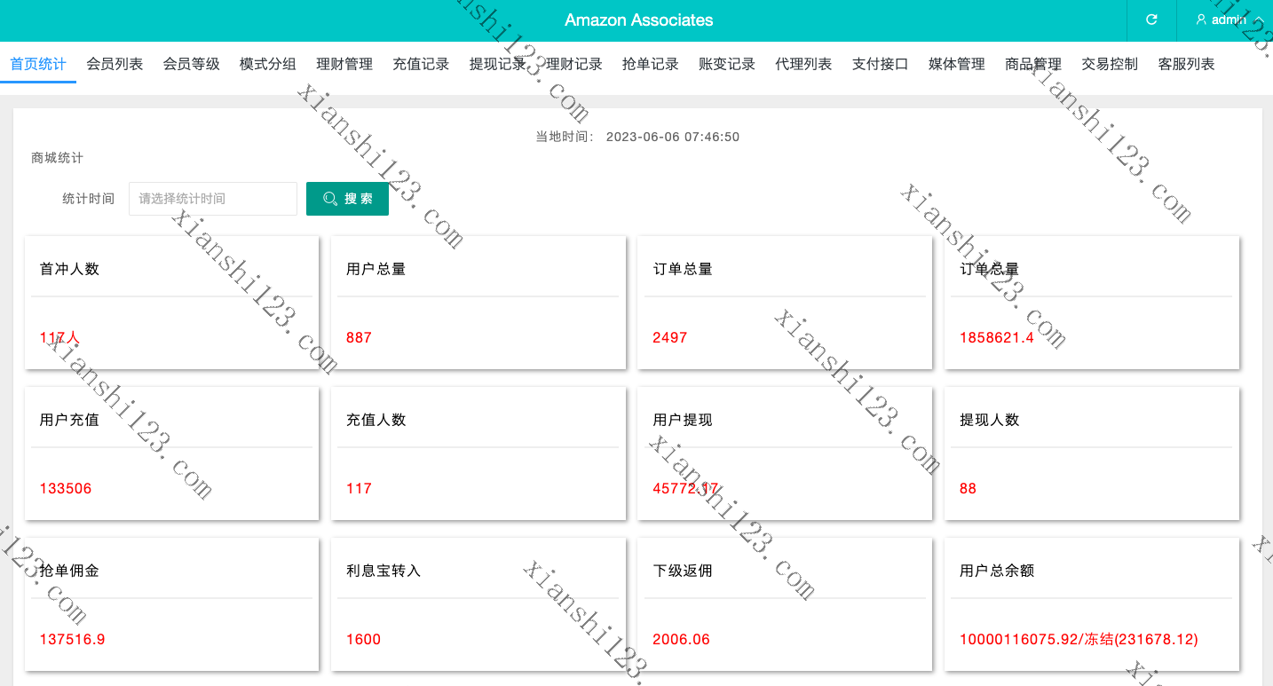This screenshot has height=686, width=1273.
Task: Click the refresh icon in the header
Action: 1151,20
